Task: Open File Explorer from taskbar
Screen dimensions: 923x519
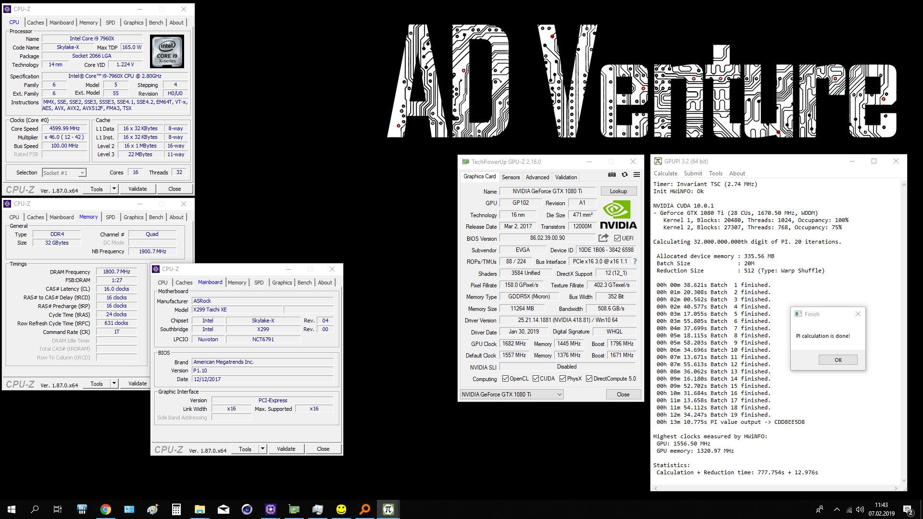Action: tap(200, 509)
